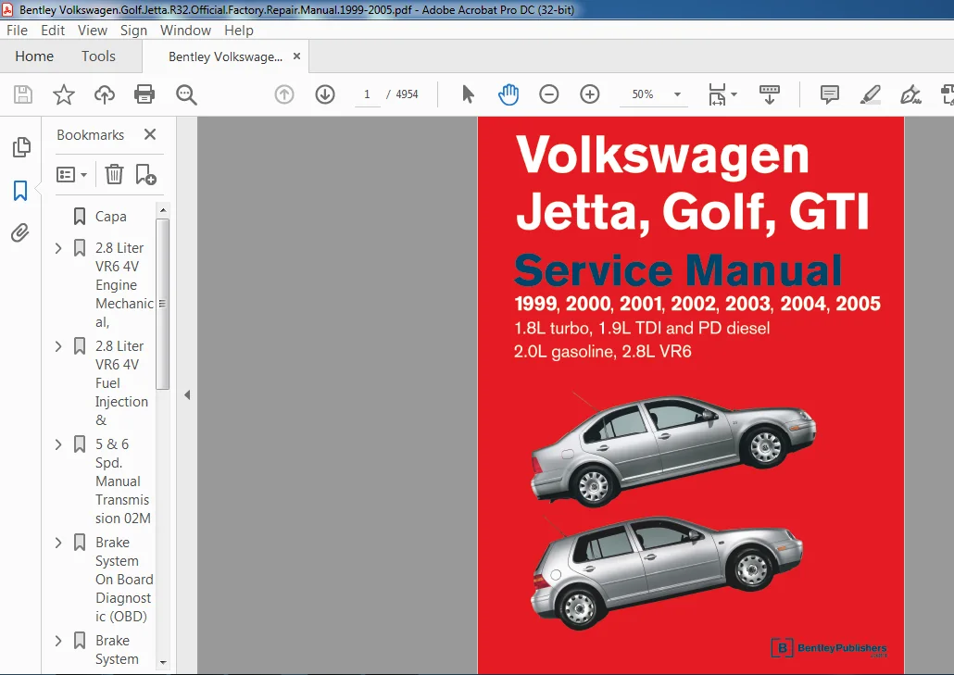This screenshot has height=675, width=954.
Task: Expand the last Brake System bookmark
Action: (58, 641)
